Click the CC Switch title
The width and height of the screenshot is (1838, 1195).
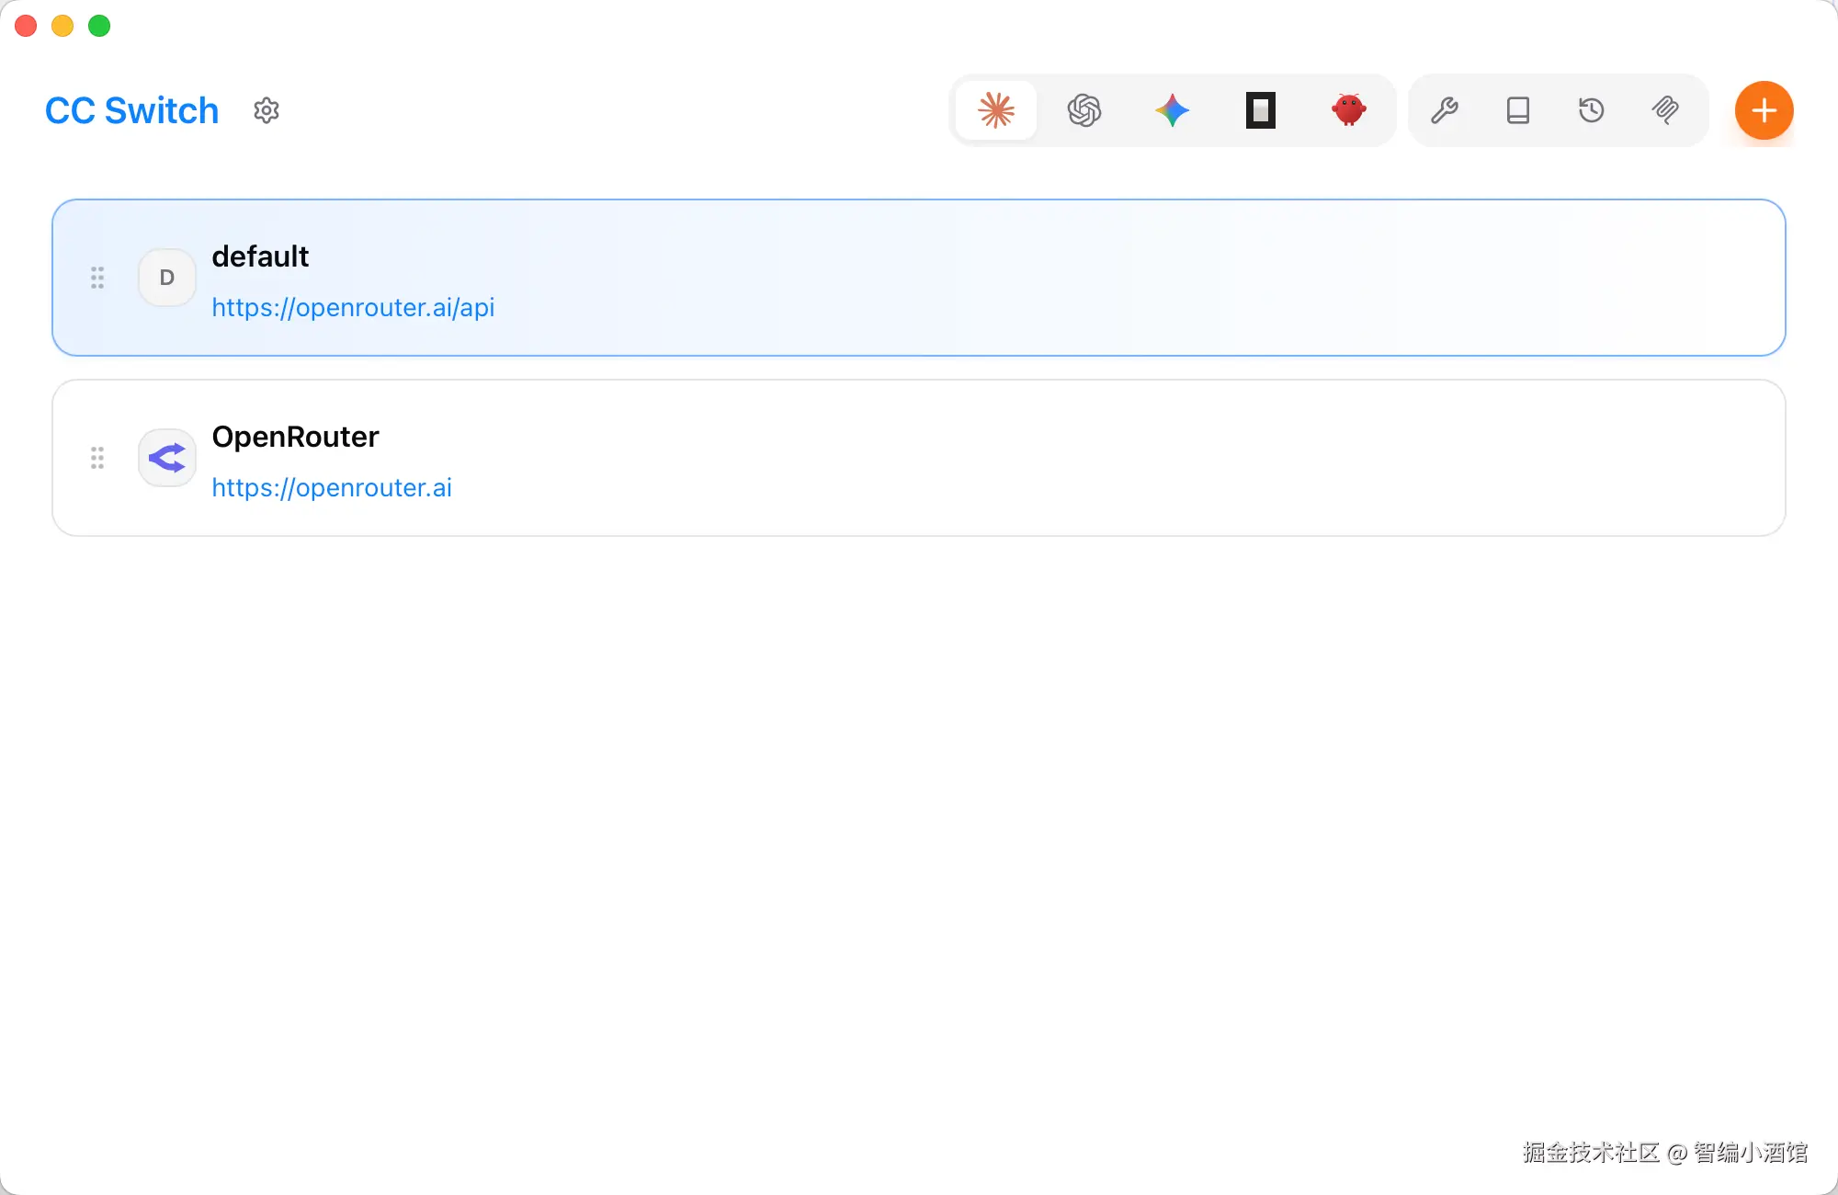132,110
